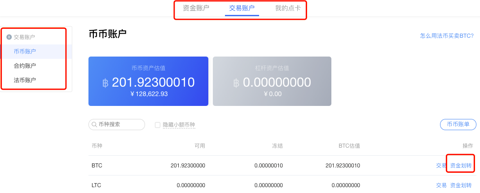
Task: Click the 币币账单 button
Action: point(458,125)
